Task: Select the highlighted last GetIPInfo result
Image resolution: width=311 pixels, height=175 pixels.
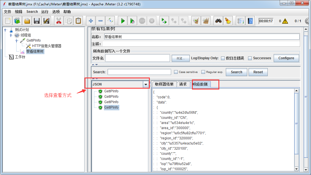Action: (x=111, y=107)
